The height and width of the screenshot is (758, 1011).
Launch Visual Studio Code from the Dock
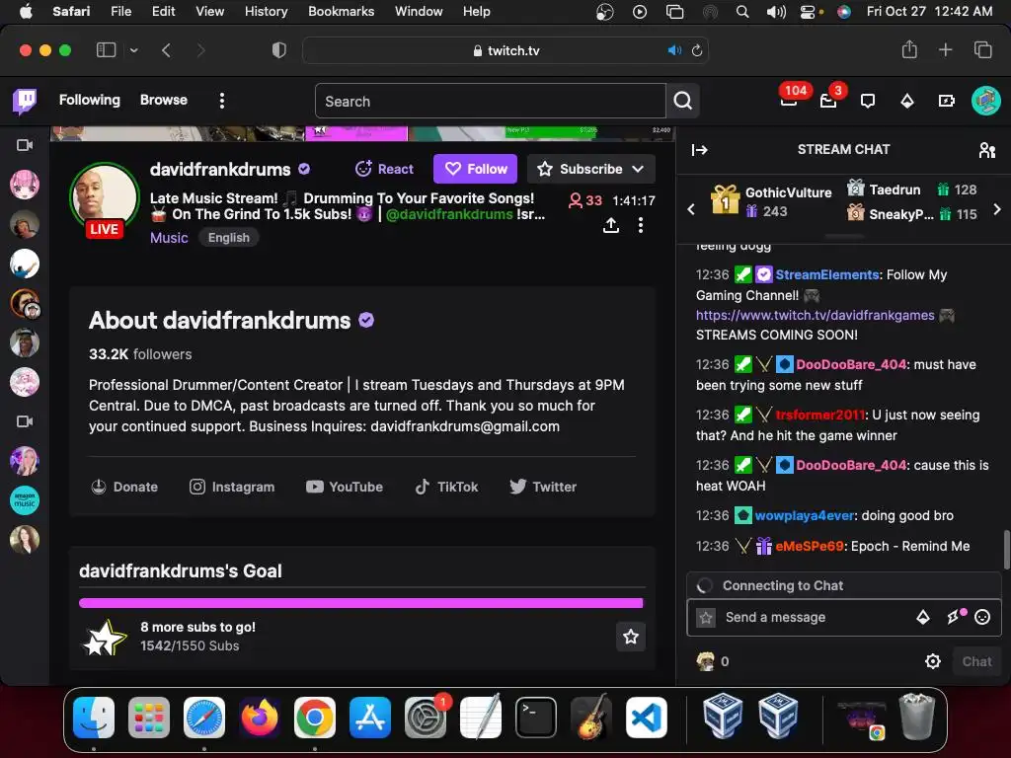tap(647, 718)
